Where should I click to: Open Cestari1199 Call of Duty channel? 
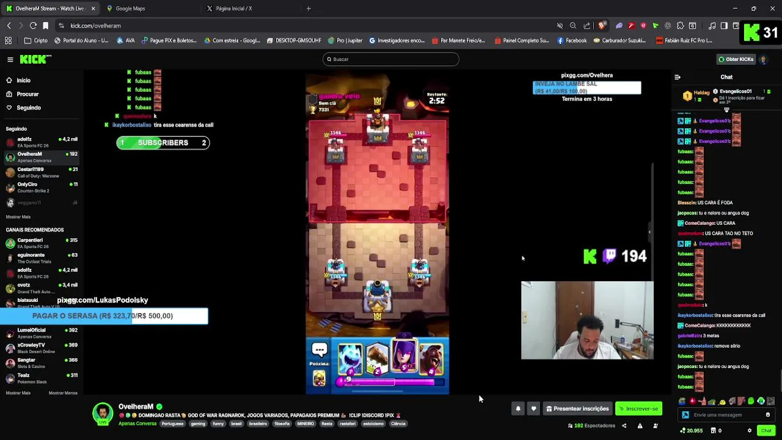tap(42, 172)
